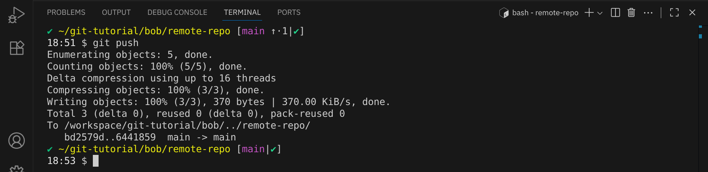The image size is (708, 172).
Task: Toggle maximized panel size
Action: (x=674, y=13)
